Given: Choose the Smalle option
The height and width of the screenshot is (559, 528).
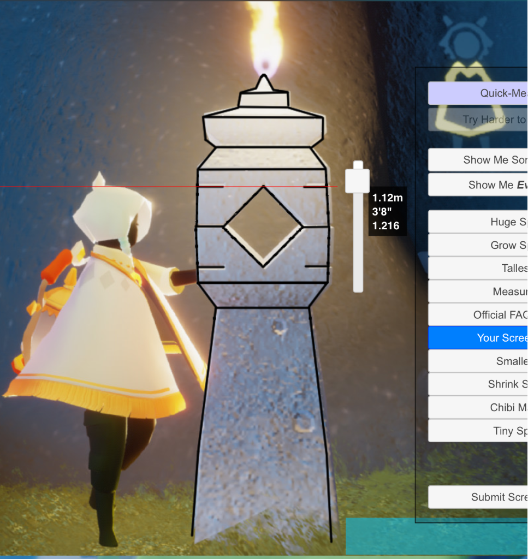Looking at the screenshot, I should [478, 361].
